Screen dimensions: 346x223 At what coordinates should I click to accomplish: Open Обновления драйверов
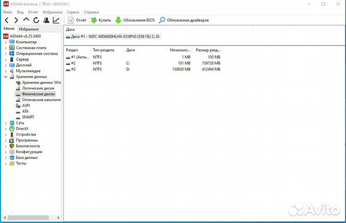[x=184, y=20]
